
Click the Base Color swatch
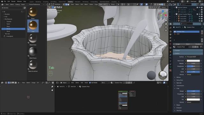click(193, 61)
